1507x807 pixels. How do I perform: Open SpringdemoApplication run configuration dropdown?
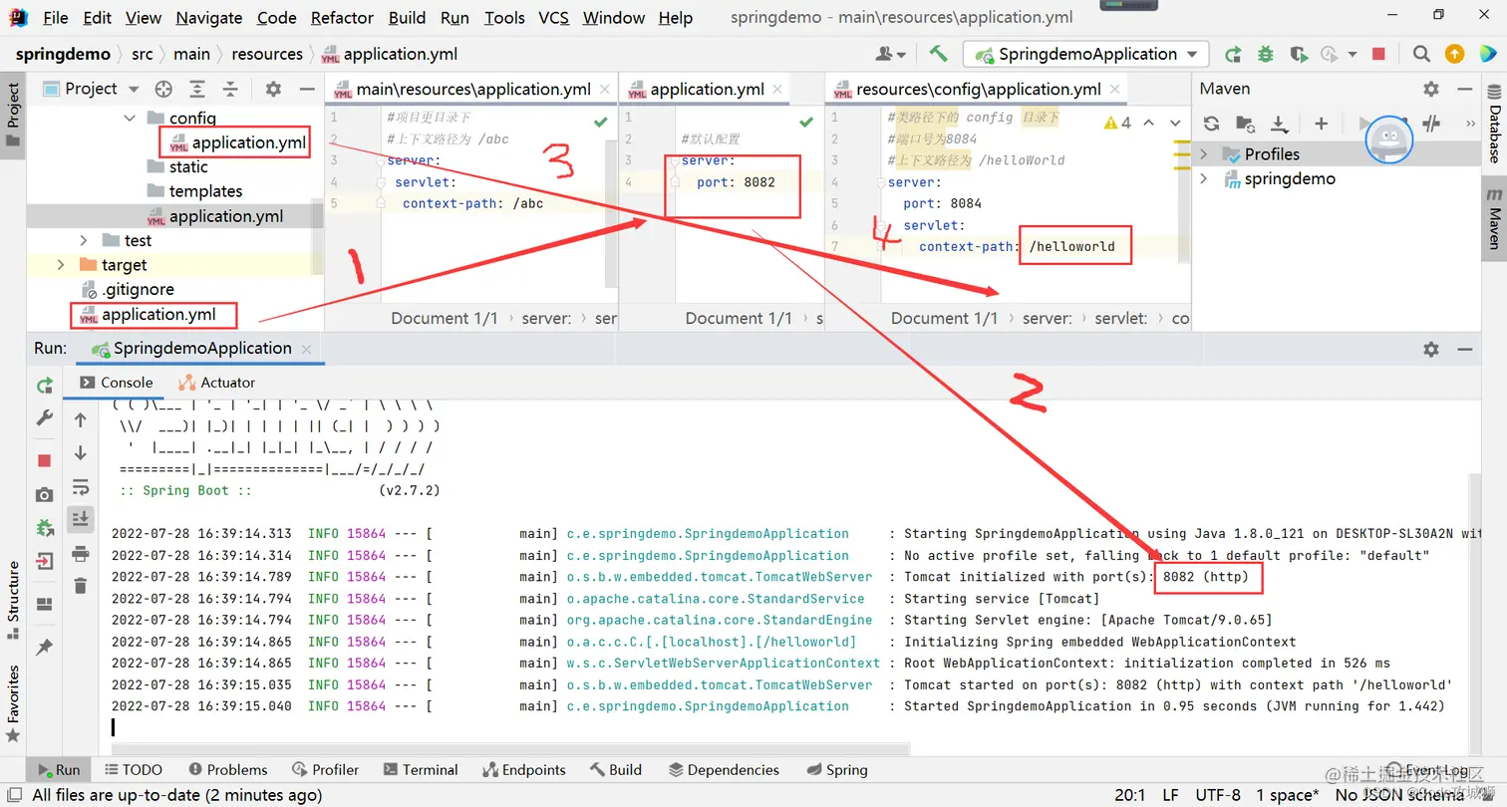[x=1086, y=54]
